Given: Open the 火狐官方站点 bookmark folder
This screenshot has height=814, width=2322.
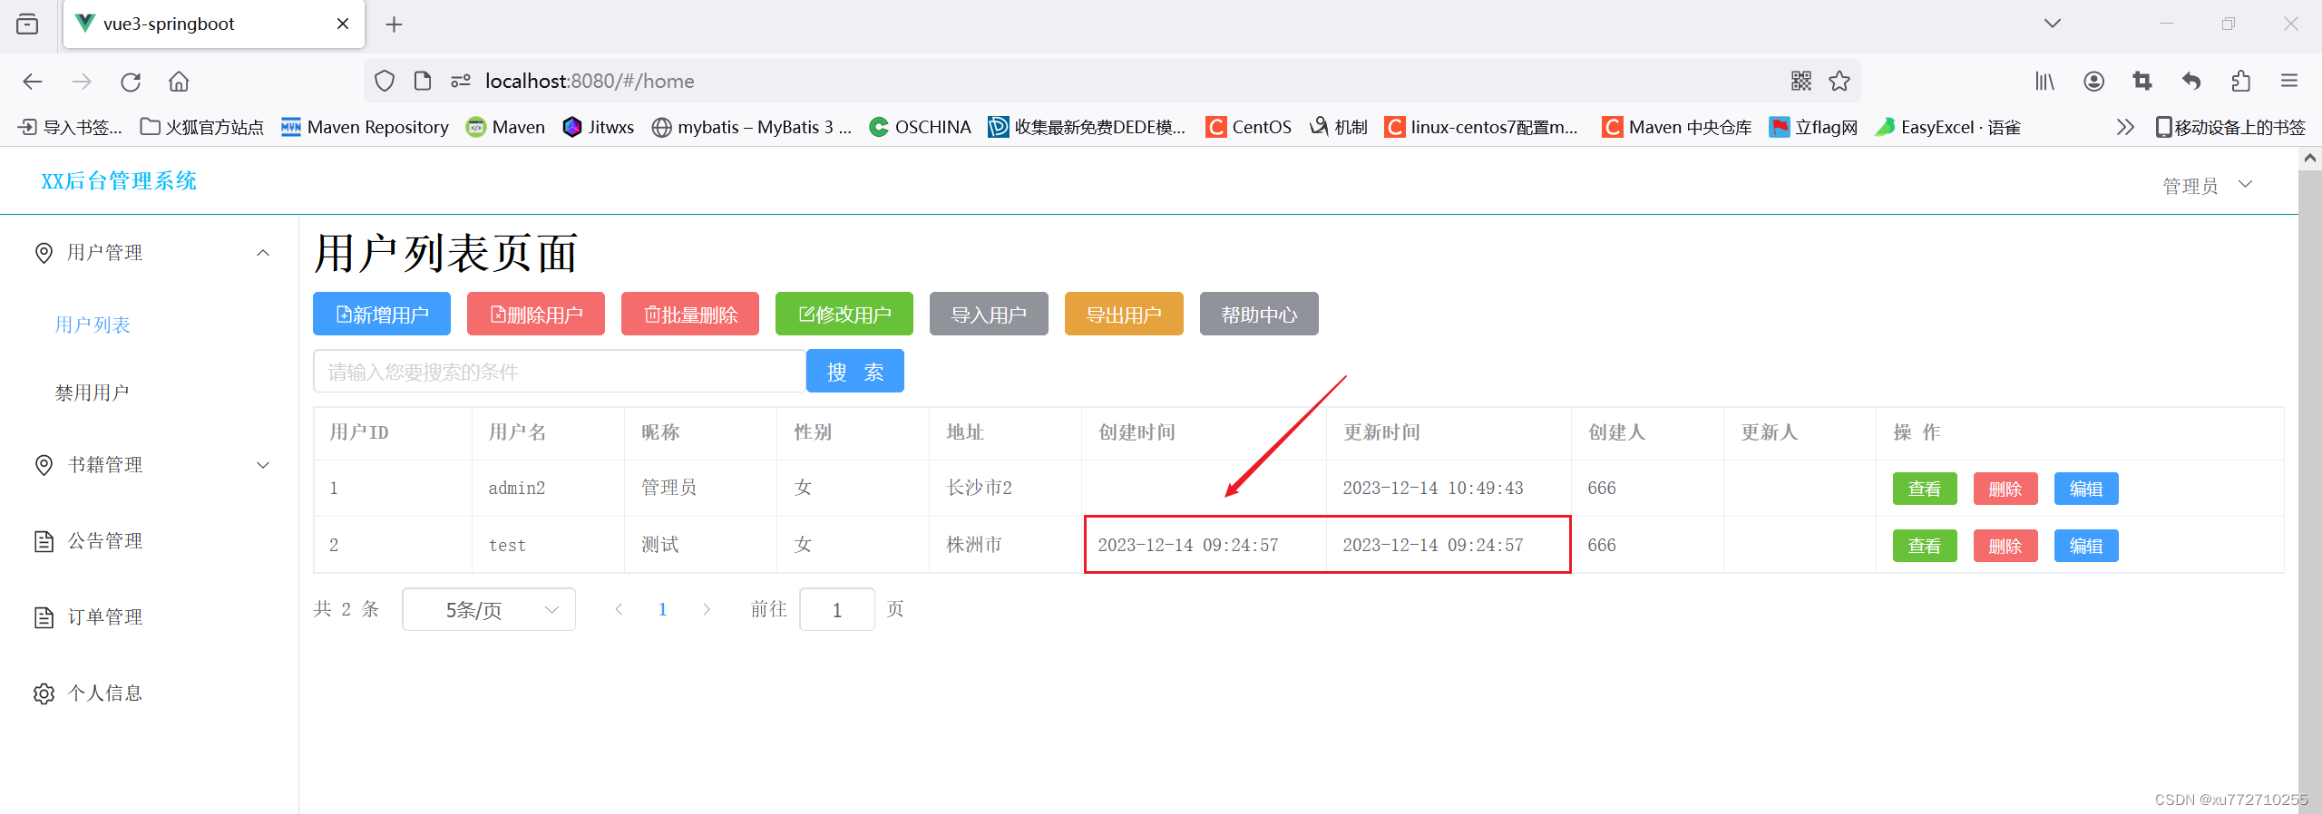Looking at the screenshot, I should point(202,127).
